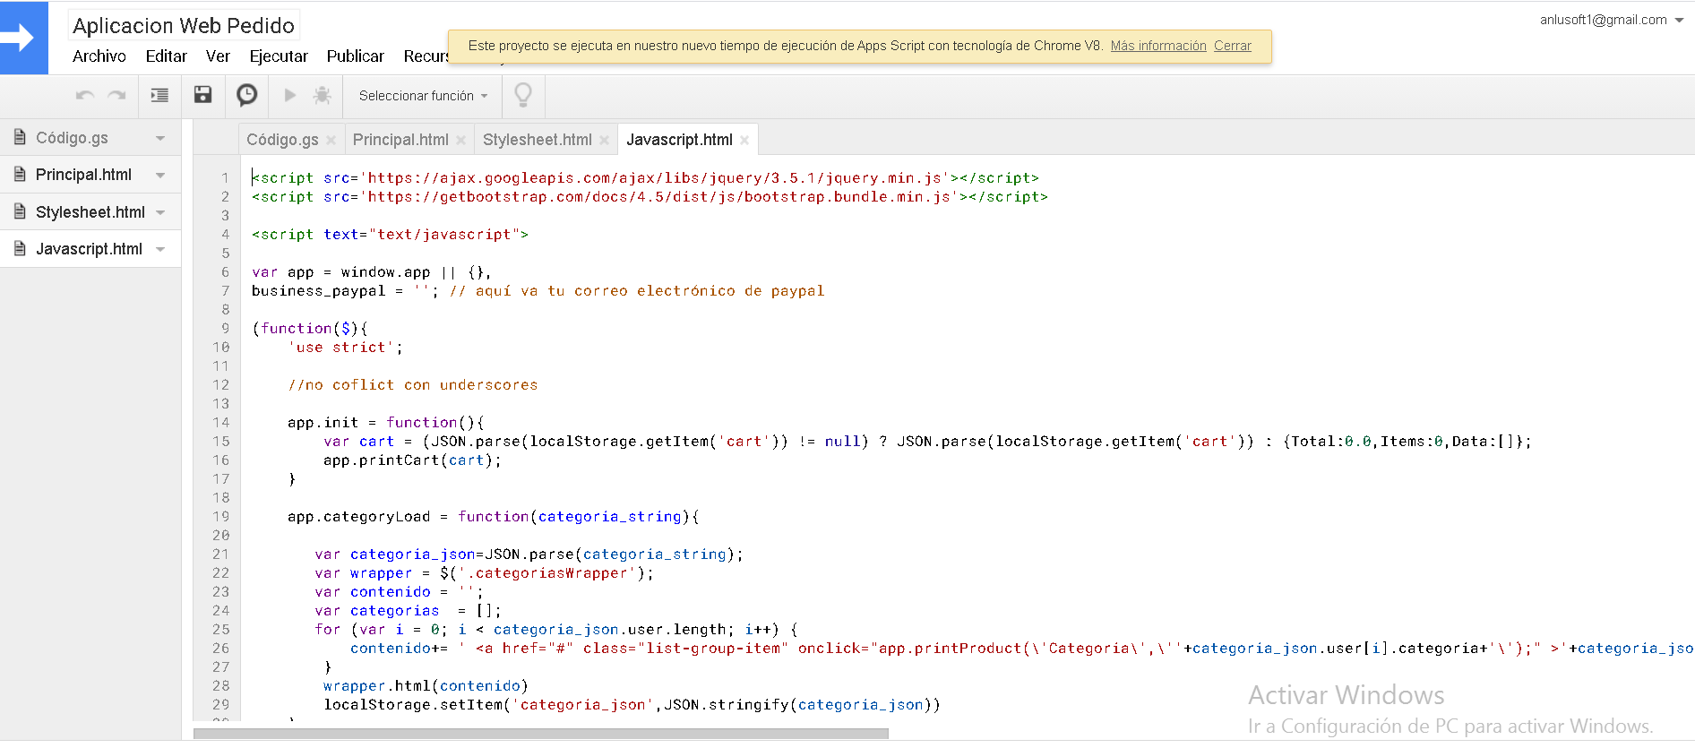1695x748 pixels.
Task: Run the selected function play icon
Action: [x=290, y=95]
